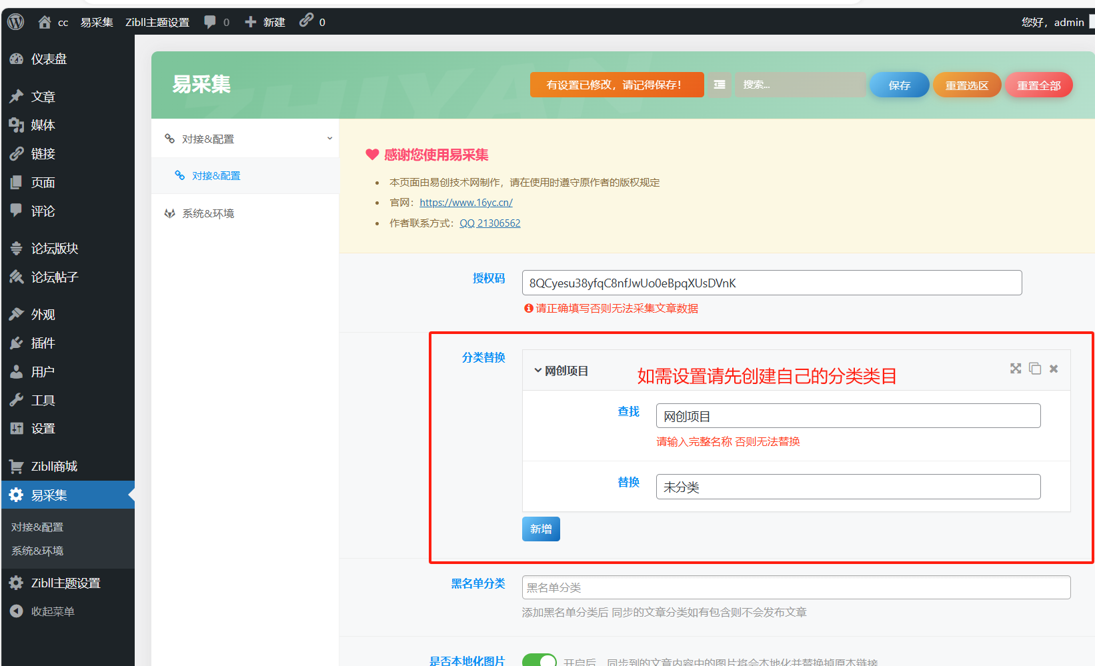Click the 重置选区 button
1095x666 pixels.
coord(967,85)
